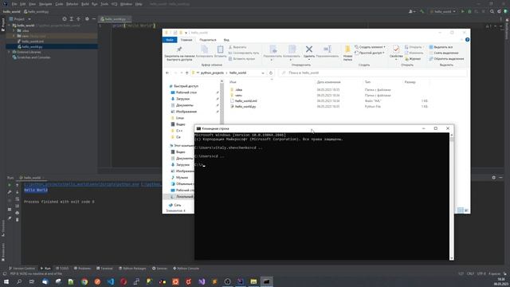Click the Run panel settings gear

point(494,178)
